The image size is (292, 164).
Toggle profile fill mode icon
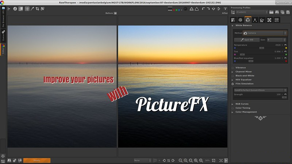tap(233, 12)
